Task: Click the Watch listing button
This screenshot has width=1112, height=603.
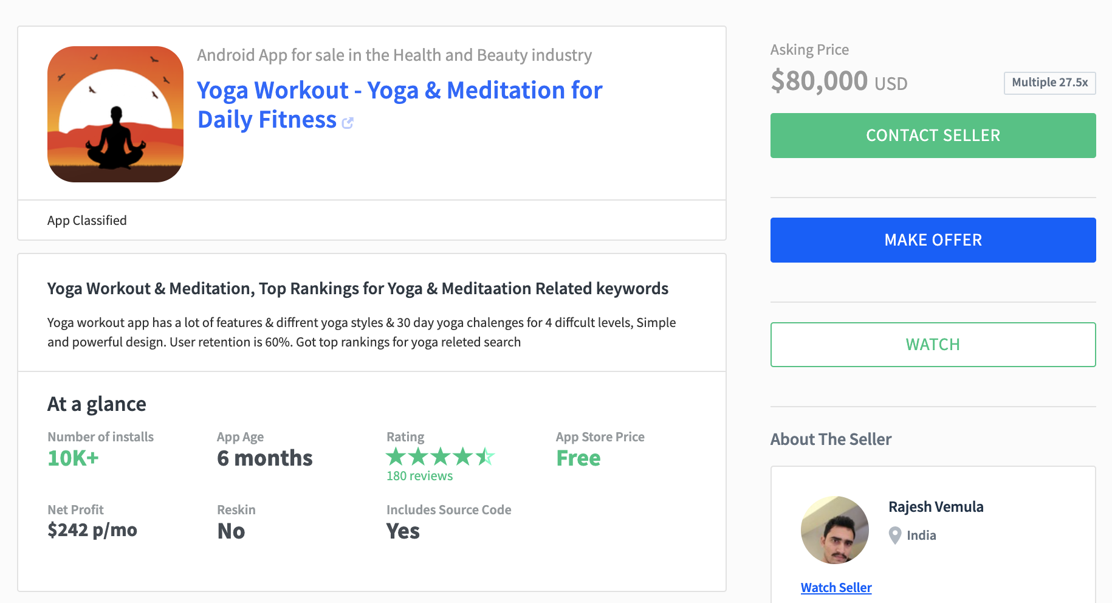Action: pyautogui.click(x=933, y=345)
